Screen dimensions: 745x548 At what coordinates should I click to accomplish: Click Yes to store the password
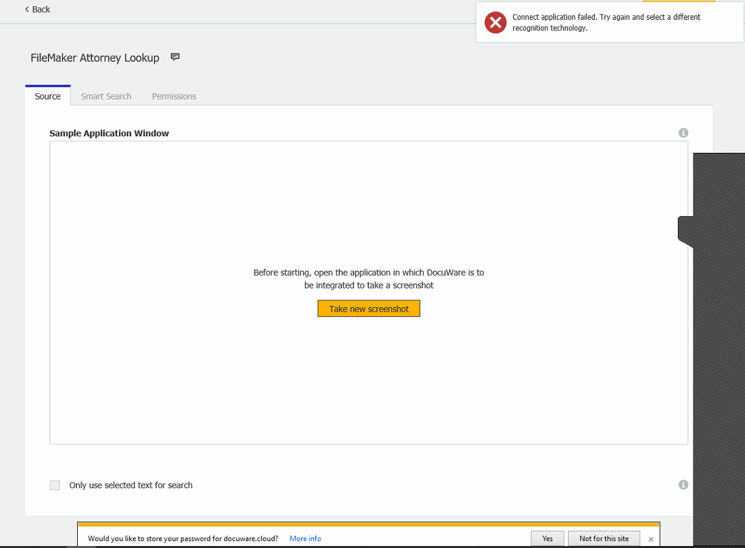point(547,538)
